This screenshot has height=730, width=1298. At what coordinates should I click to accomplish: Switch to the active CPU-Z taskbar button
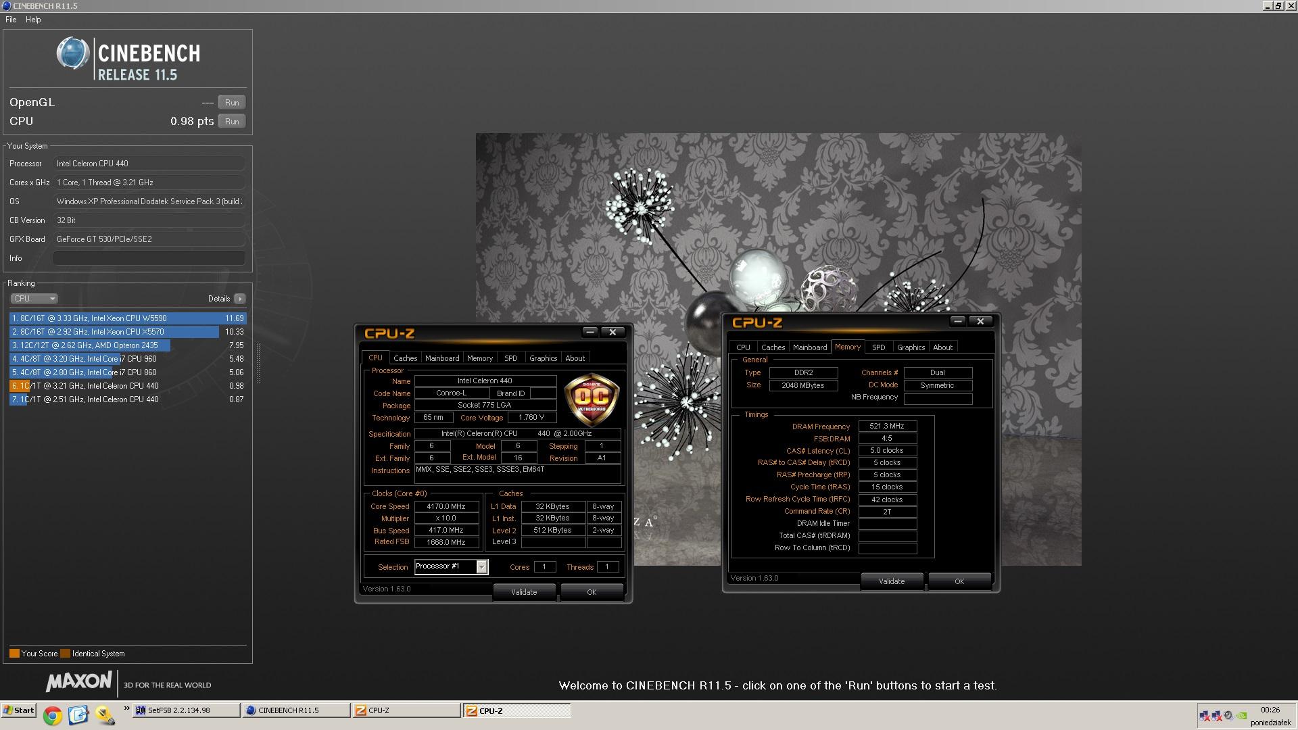[x=517, y=710]
